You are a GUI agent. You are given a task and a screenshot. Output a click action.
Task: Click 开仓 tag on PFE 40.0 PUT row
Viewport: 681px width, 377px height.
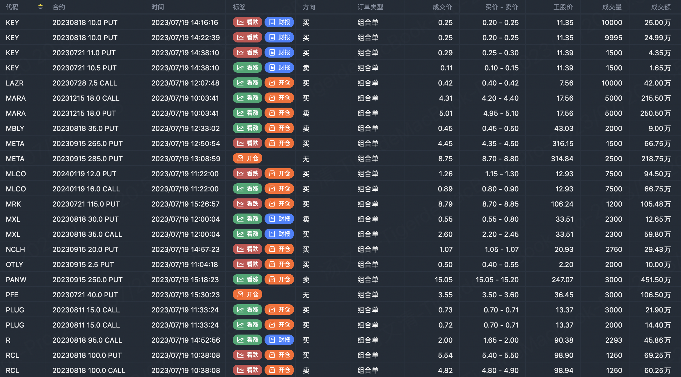coord(247,295)
